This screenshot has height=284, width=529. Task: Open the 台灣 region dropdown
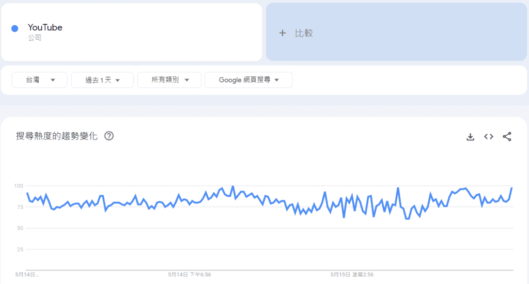39,80
